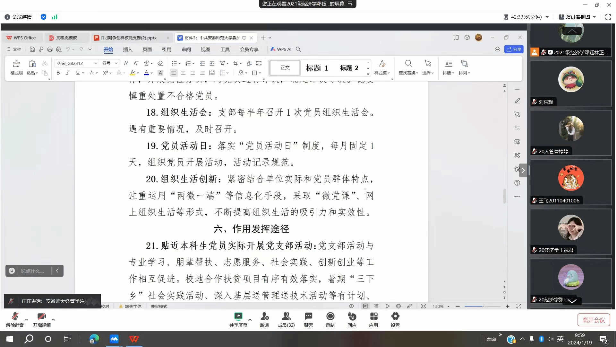Screen dimensions: 616x347
Task: Expand the font name dropdown
Action: point(95,63)
